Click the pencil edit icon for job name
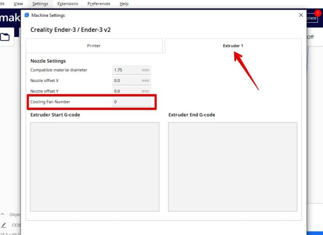323x235 pixels. (x=3, y=225)
